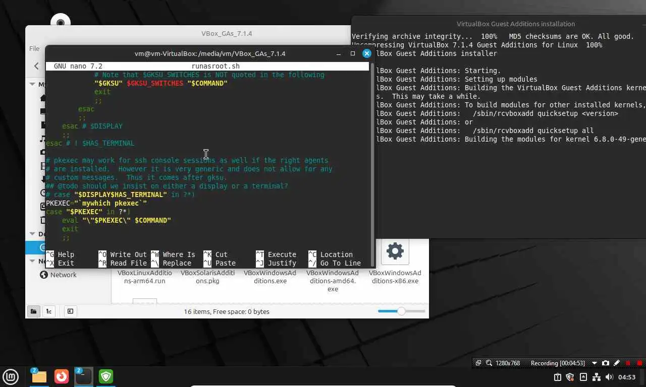Adjust the file manager zoom slider
646x387 pixels.
[401, 311]
